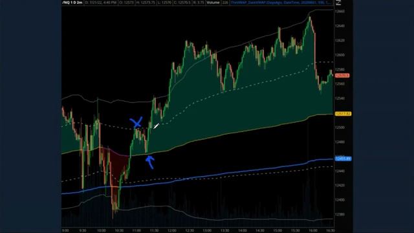The image size is (414, 233).
Task: Click the 12:00 time axis label
Action: coord(172,230)
